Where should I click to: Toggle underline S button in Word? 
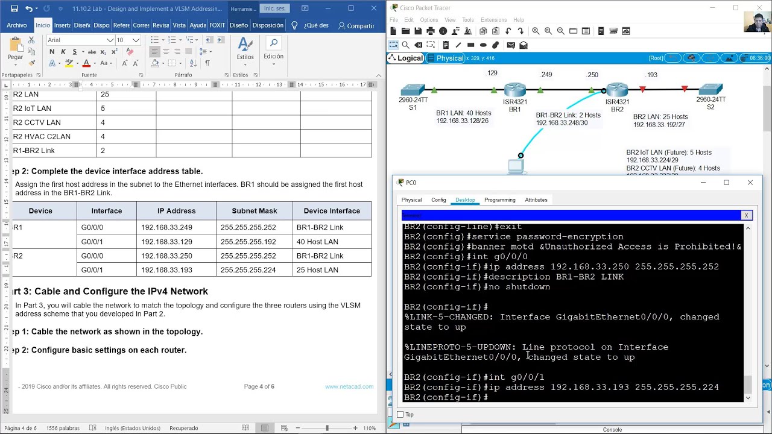pyautogui.click(x=74, y=52)
